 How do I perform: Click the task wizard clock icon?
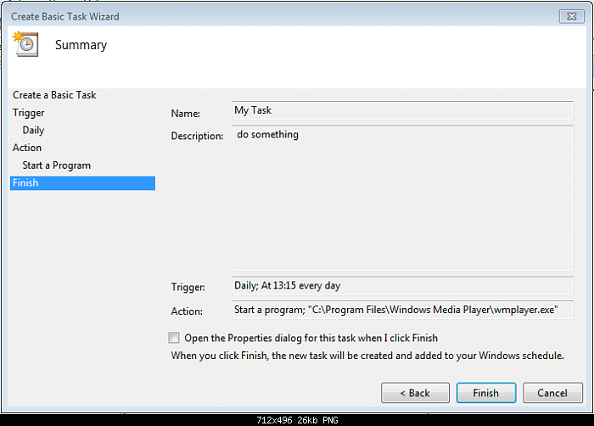pyautogui.click(x=26, y=44)
